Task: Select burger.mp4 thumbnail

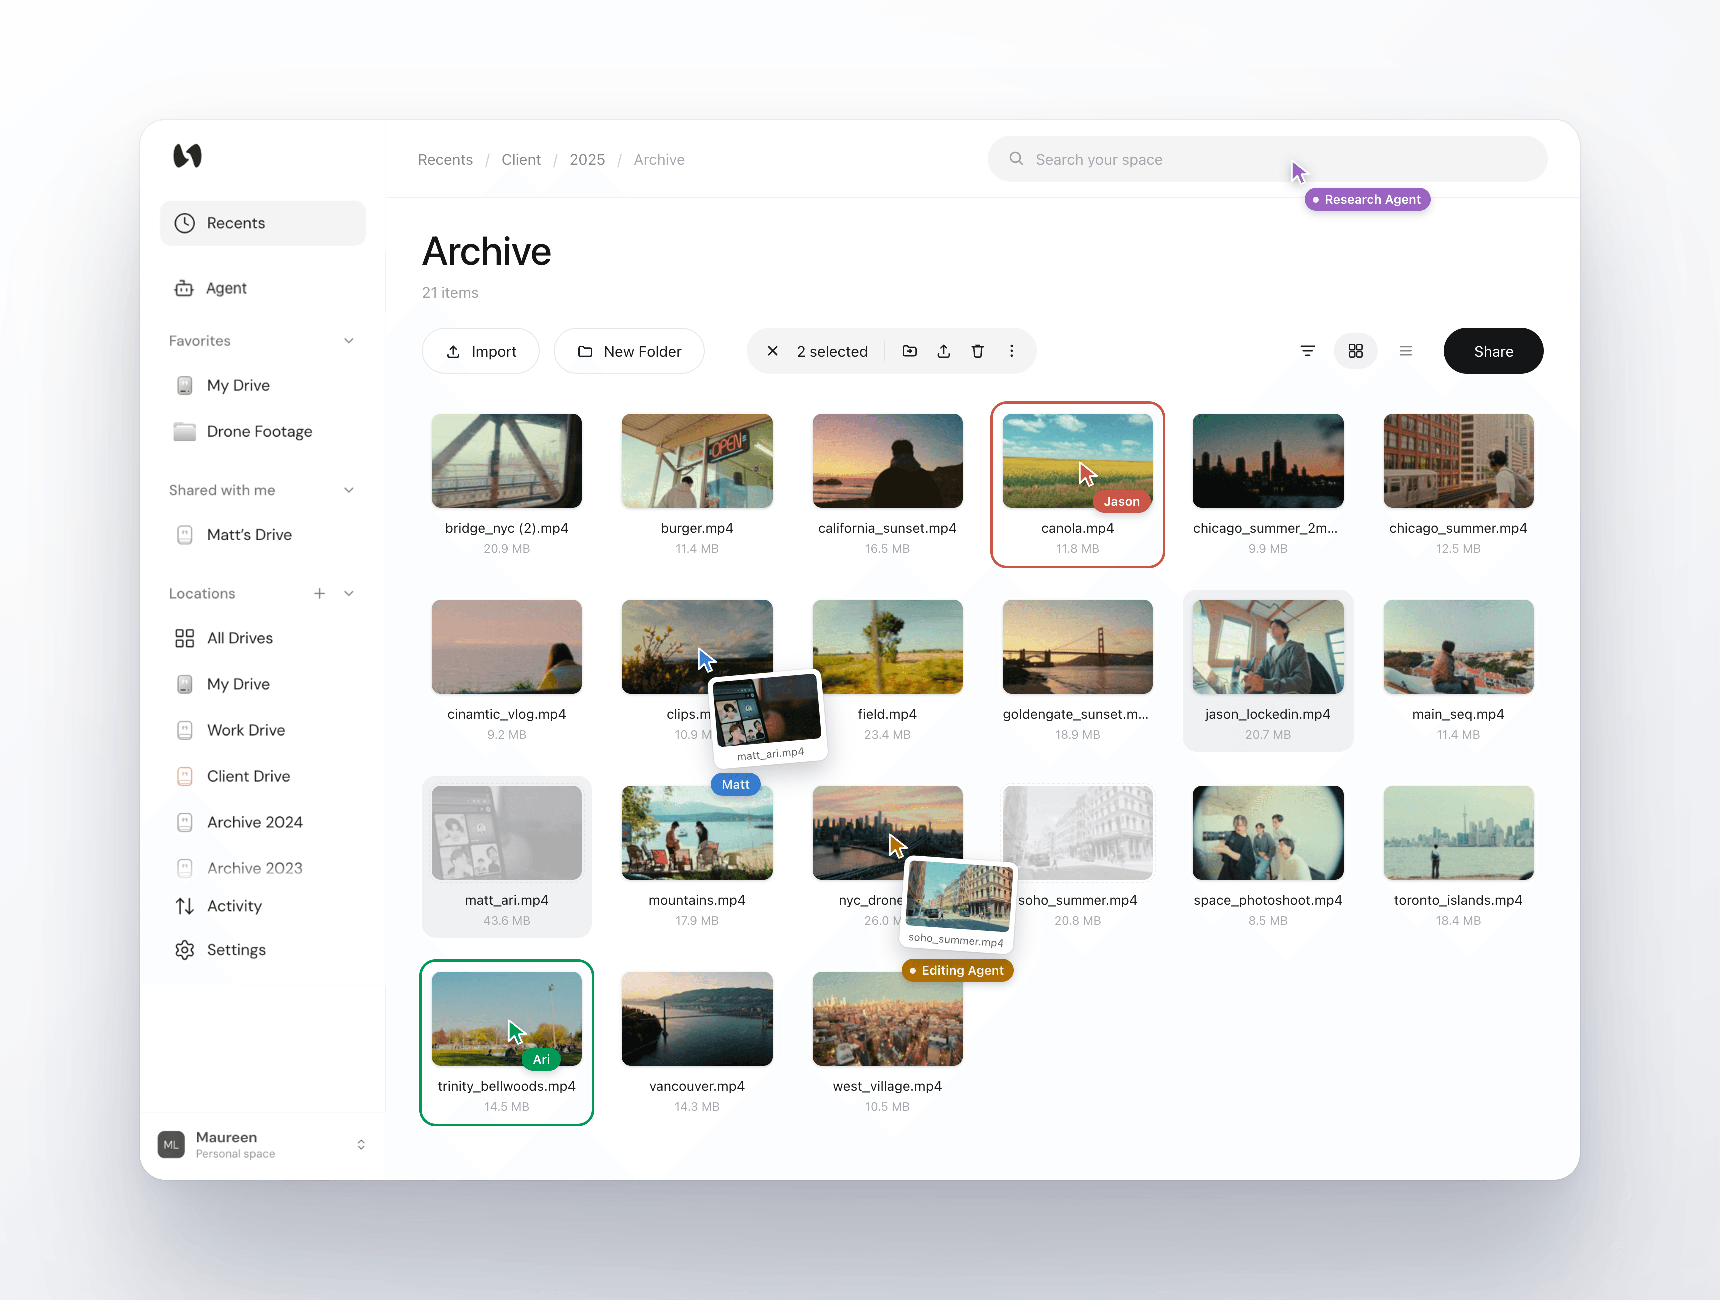Action: click(697, 461)
